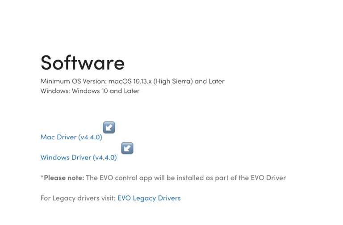343x225 pixels.
Task: Click the 'Windows:' label on second line
Action: click(55, 91)
